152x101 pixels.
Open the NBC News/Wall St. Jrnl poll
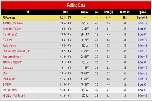click(14, 96)
